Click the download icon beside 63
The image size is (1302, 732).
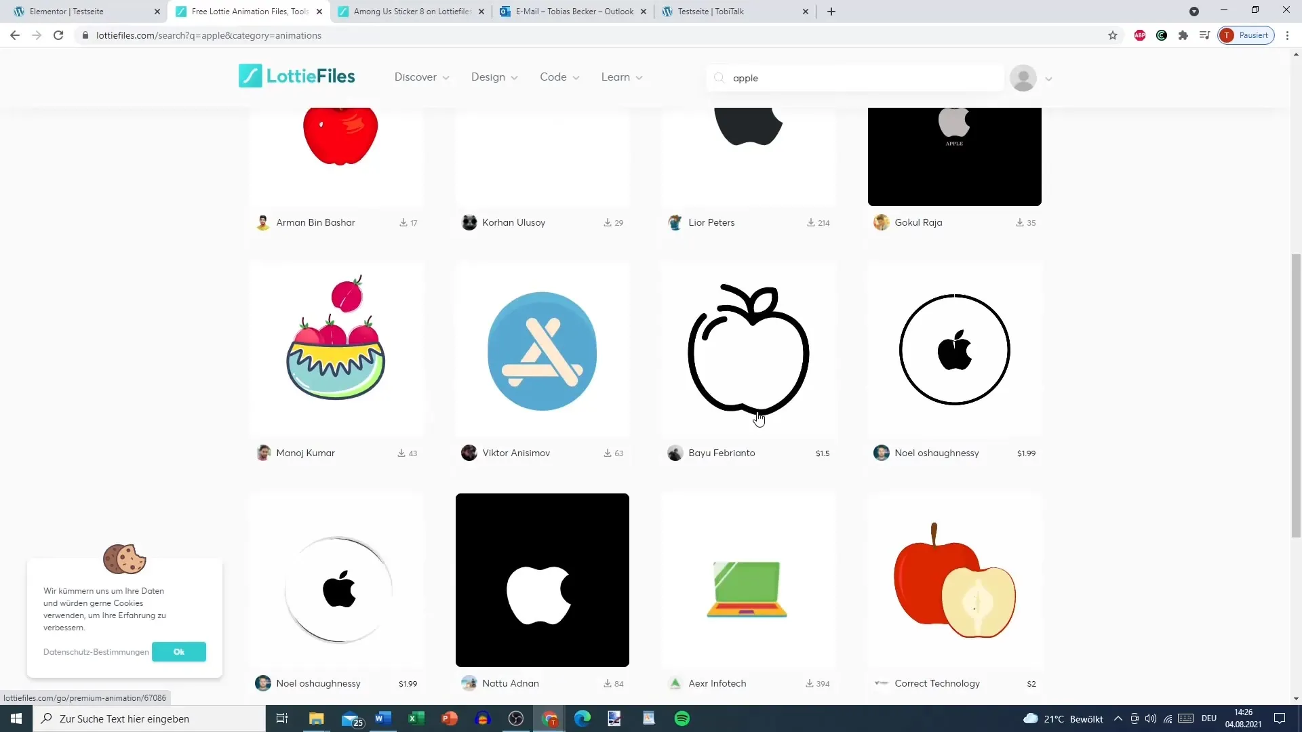[x=608, y=453]
